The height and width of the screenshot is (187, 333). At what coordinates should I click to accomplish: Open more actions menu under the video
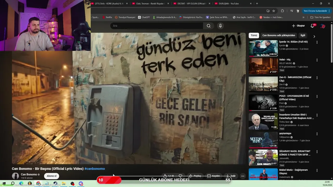[243, 176]
